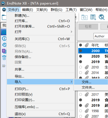Click the paperclip attachment column header
The width and height of the screenshot is (108, 118).
click(x=87, y=45)
